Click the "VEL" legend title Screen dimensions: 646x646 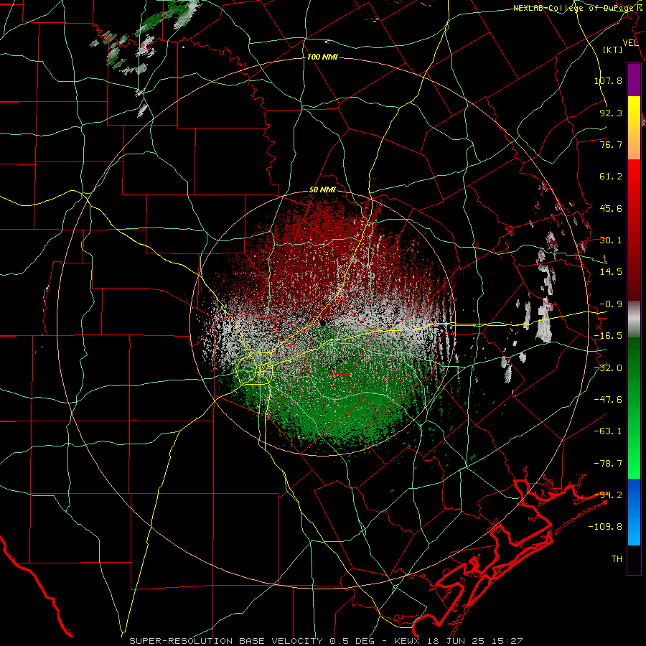[630, 43]
